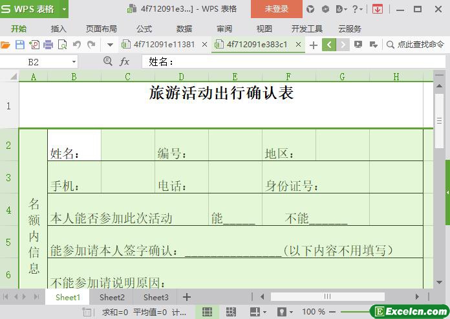The width and height of the screenshot is (450, 319).
Task: Select column D header
Action: pos(182,76)
